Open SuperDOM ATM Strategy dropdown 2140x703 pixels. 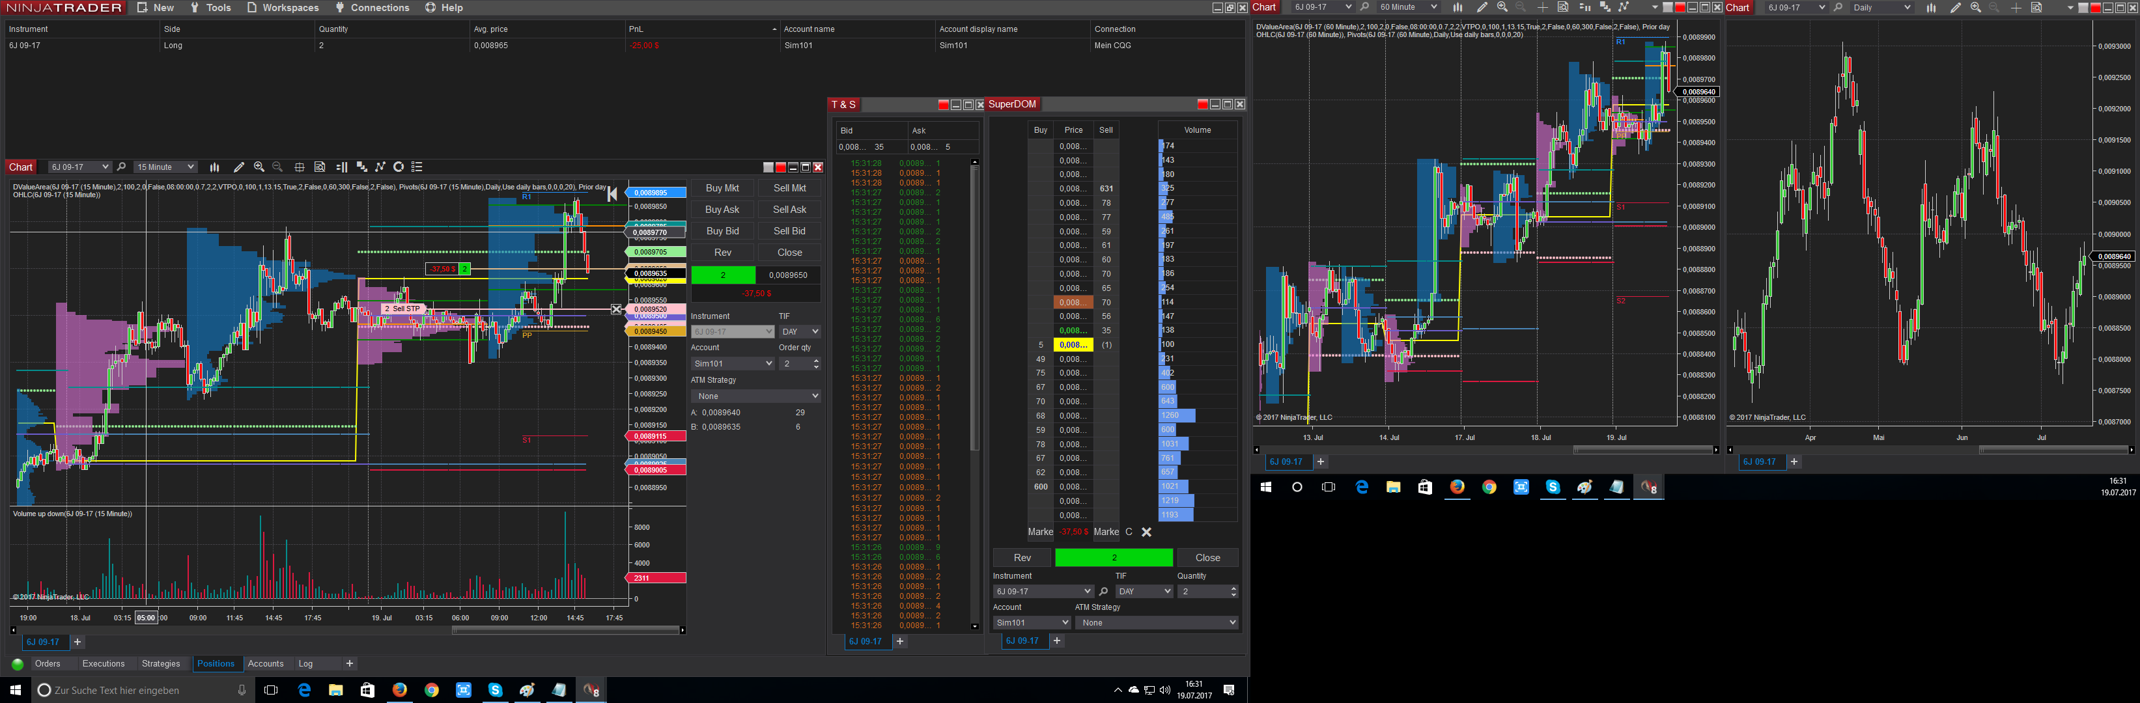[x=1157, y=622]
